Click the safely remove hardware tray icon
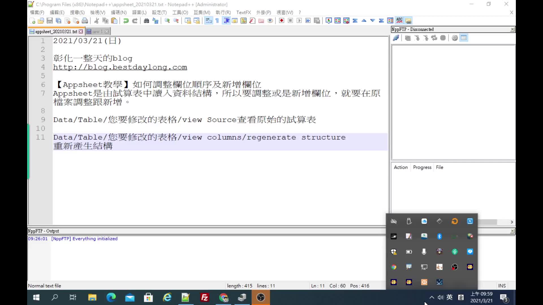 click(409, 221)
